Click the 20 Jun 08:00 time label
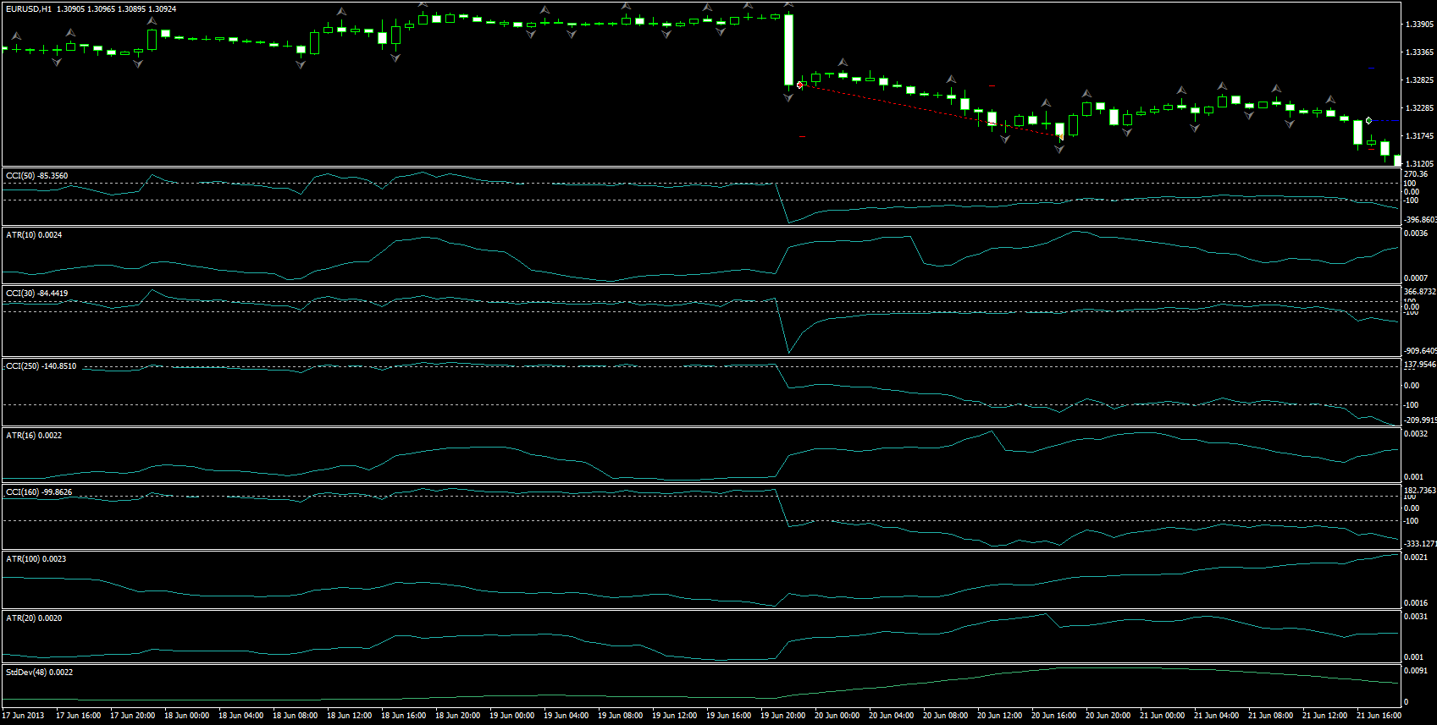The width and height of the screenshot is (1437, 725). click(946, 716)
